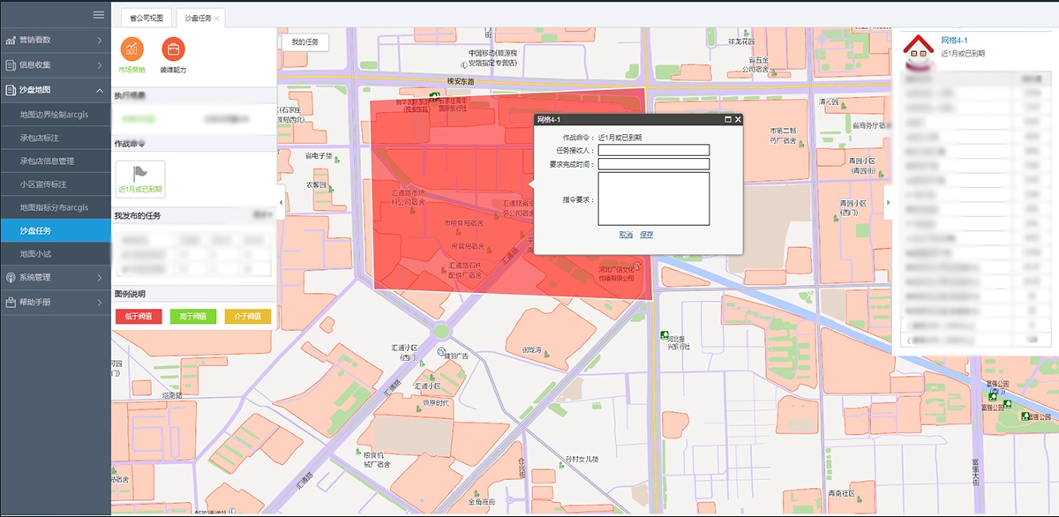Collapse the left panel with arrow handle
The image size is (1059, 517).
(281, 202)
